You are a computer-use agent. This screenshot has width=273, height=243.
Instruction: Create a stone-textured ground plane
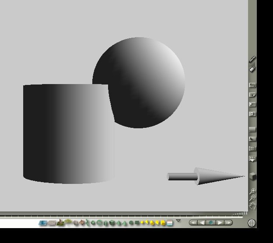pos(52,223)
